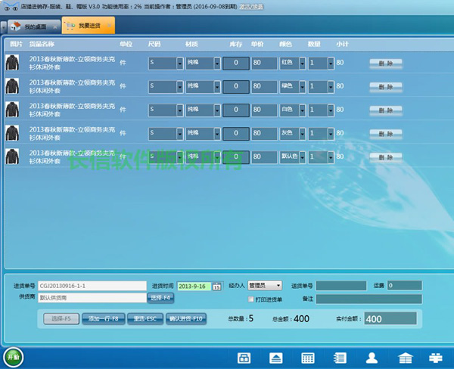Open the calendar picker beside 进货时间
The image size is (454, 369).
click(217, 286)
